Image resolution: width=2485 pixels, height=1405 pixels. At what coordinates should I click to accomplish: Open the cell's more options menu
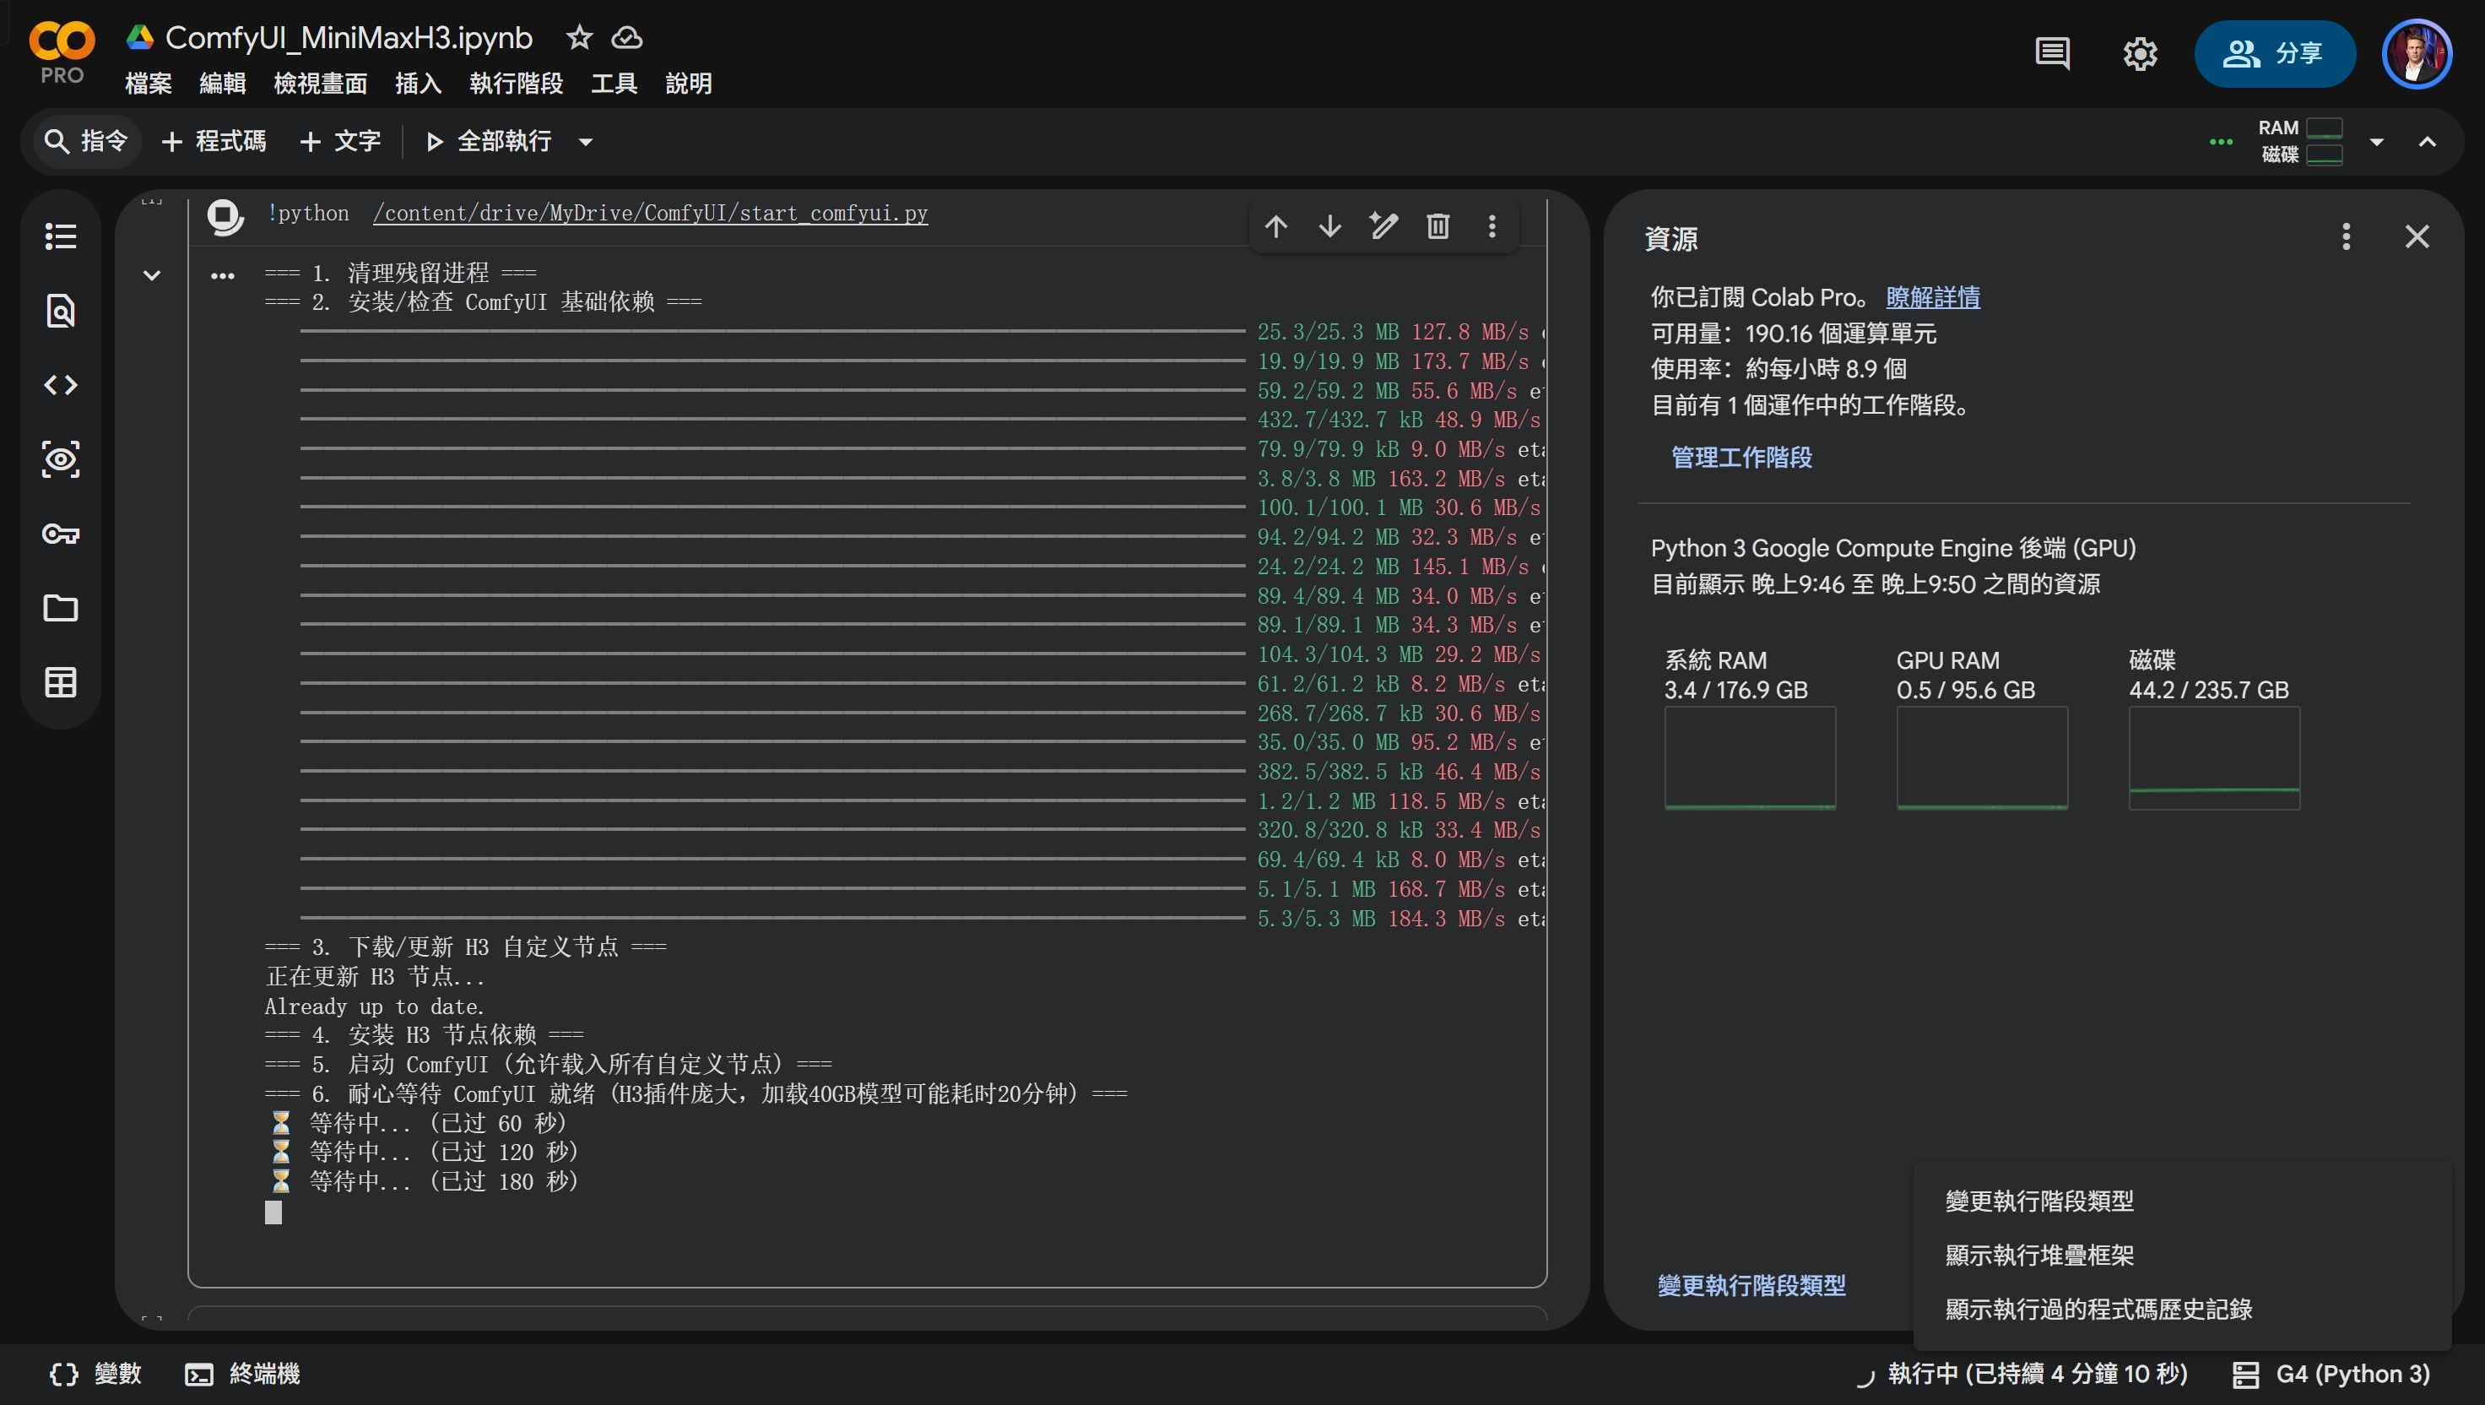click(x=1492, y=227)
